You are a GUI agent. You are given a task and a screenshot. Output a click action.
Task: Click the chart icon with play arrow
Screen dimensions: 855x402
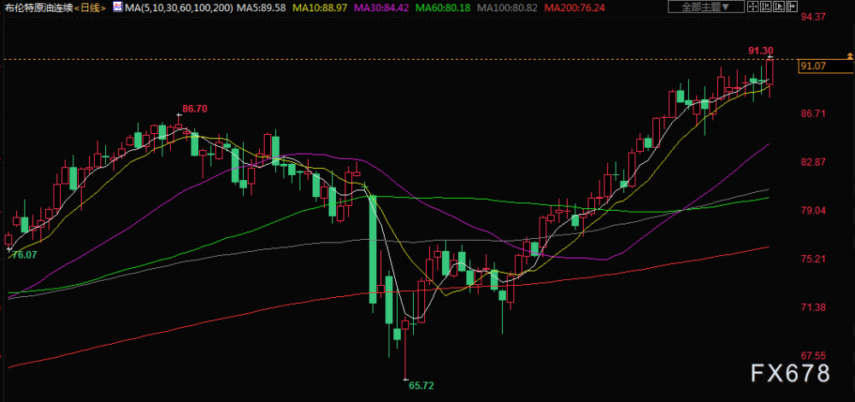click(779, 8)
